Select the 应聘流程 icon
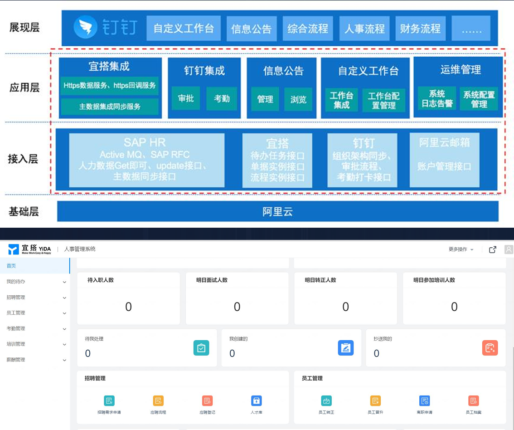Screen dimensions: 514x430 [x=158, y=401]
